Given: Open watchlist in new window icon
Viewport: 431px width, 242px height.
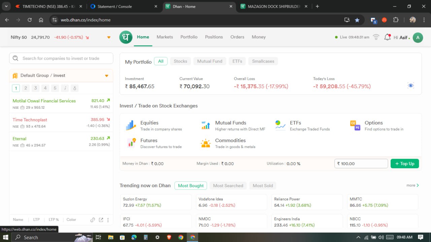Looking at the screenshot, I should [x=101, y=220].
